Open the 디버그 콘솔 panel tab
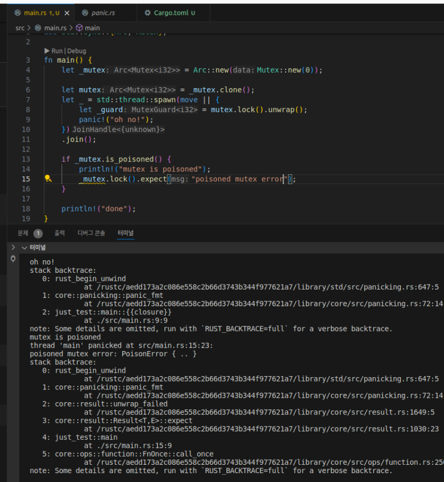 (91, 234)
